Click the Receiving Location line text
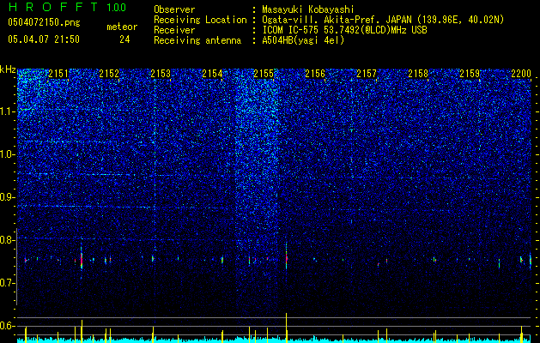This screenshot has width=540, height=343. point(383,20)
